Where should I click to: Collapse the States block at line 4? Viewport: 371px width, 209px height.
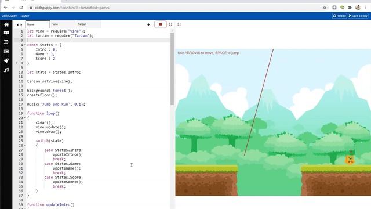24,45
